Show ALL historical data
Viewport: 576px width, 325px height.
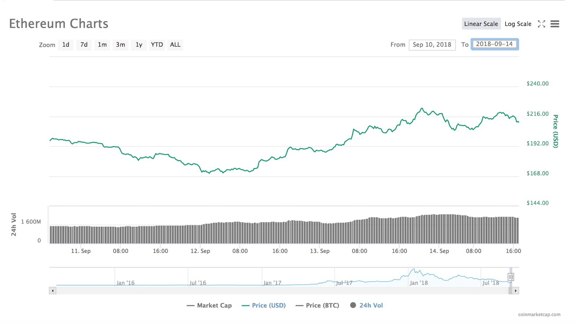[x=175, y=45]
